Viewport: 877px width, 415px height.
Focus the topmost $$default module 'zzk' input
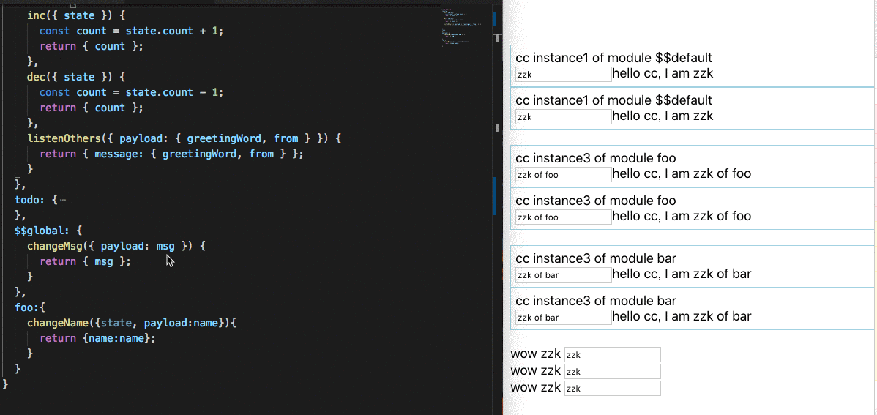(x=563, y=74)
